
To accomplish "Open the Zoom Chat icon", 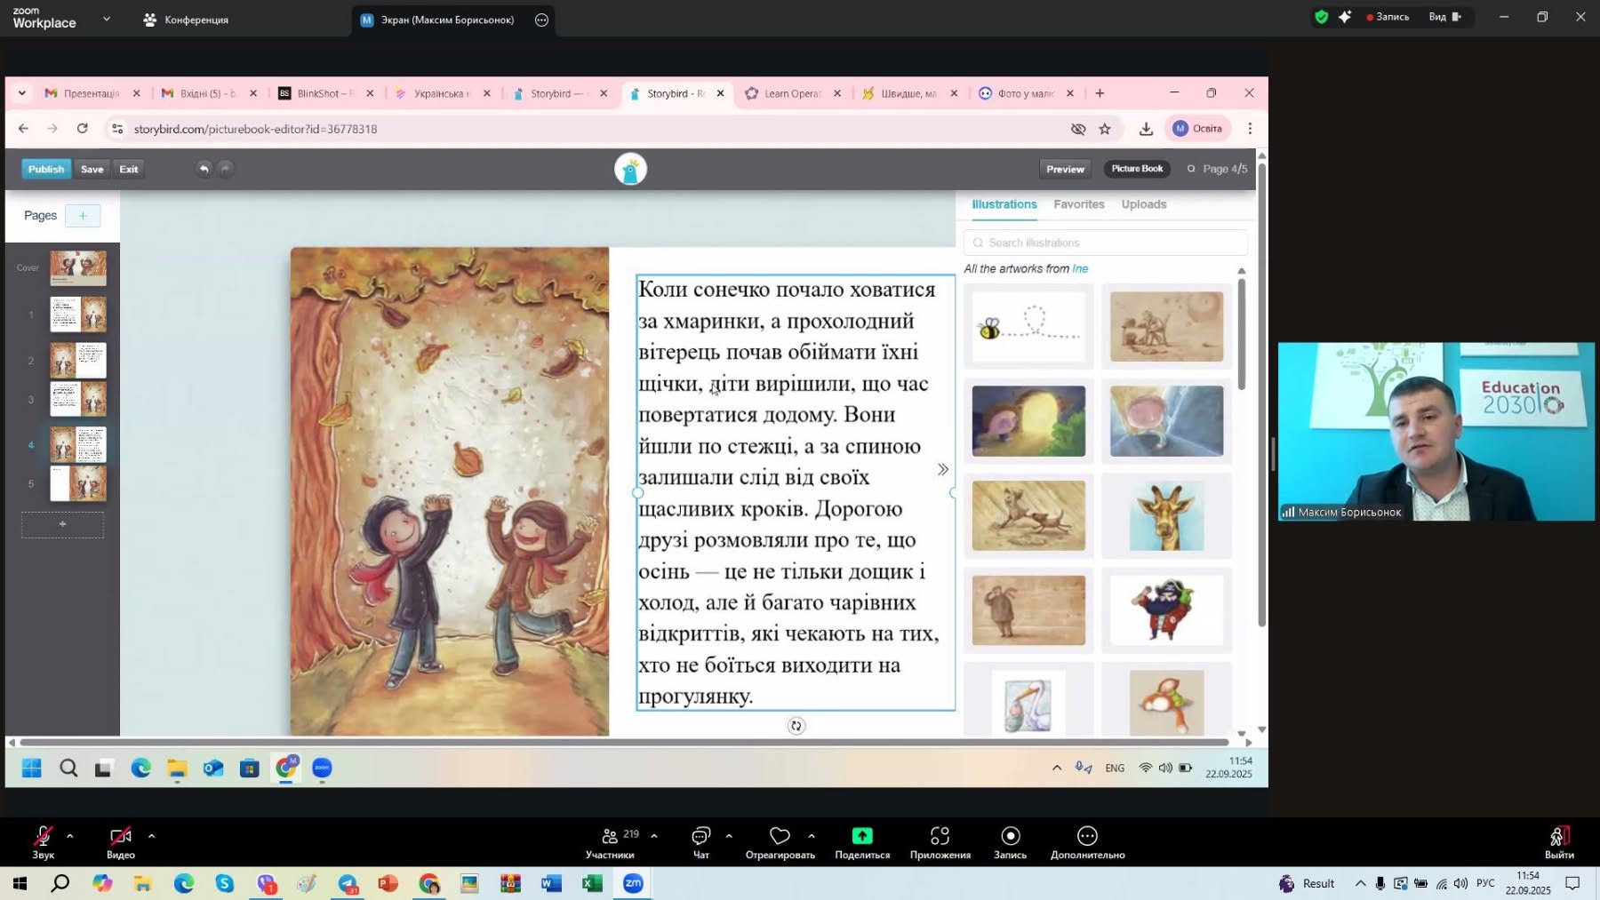I will pyautogui.click(x=700, y=836).
